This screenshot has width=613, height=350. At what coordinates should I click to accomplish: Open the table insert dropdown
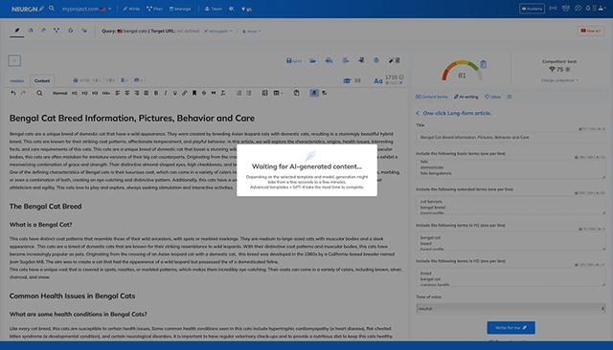coord(278,93)
